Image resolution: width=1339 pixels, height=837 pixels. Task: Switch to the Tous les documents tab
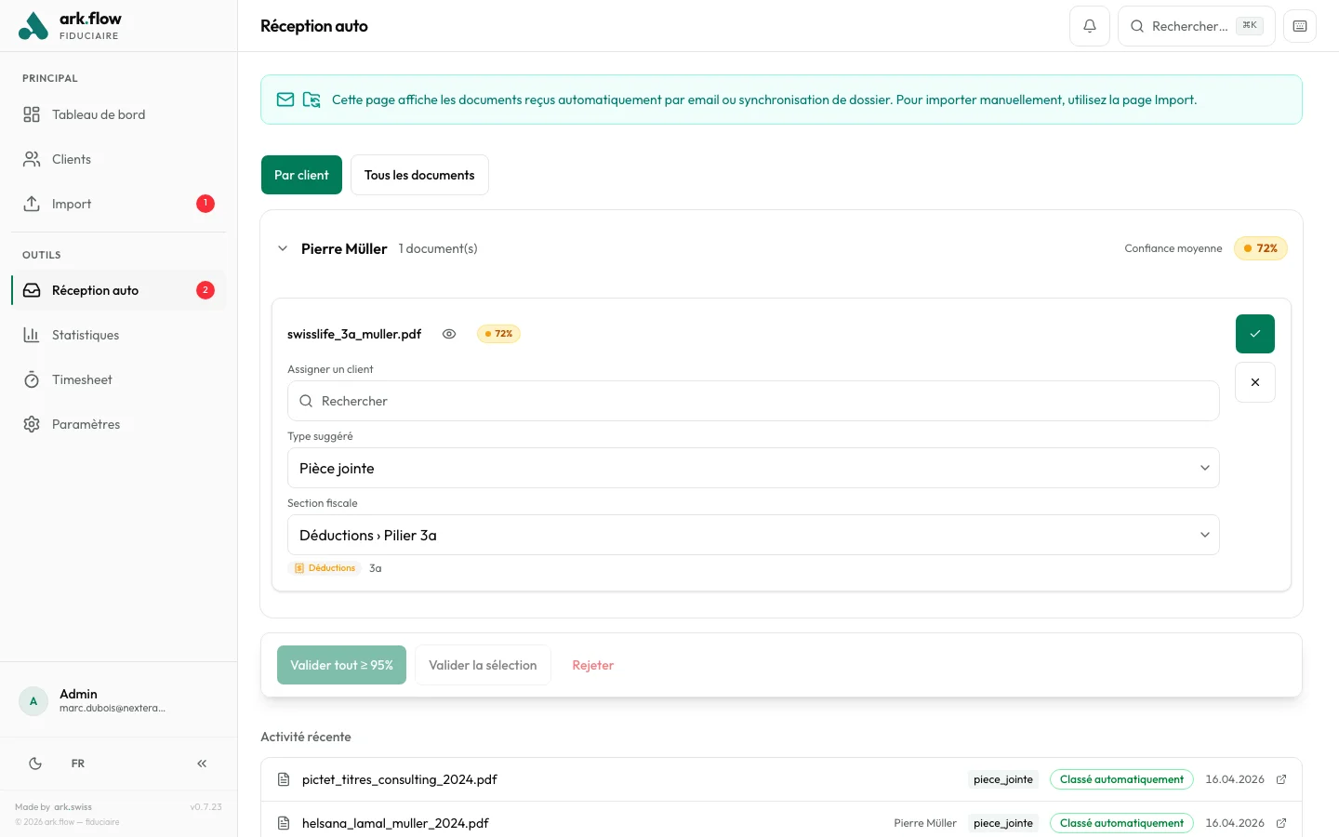tap(419, 175)
